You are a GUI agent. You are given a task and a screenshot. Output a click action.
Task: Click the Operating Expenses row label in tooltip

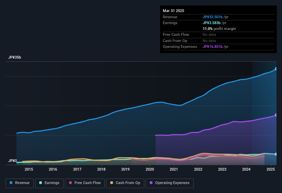pos(180,47)
